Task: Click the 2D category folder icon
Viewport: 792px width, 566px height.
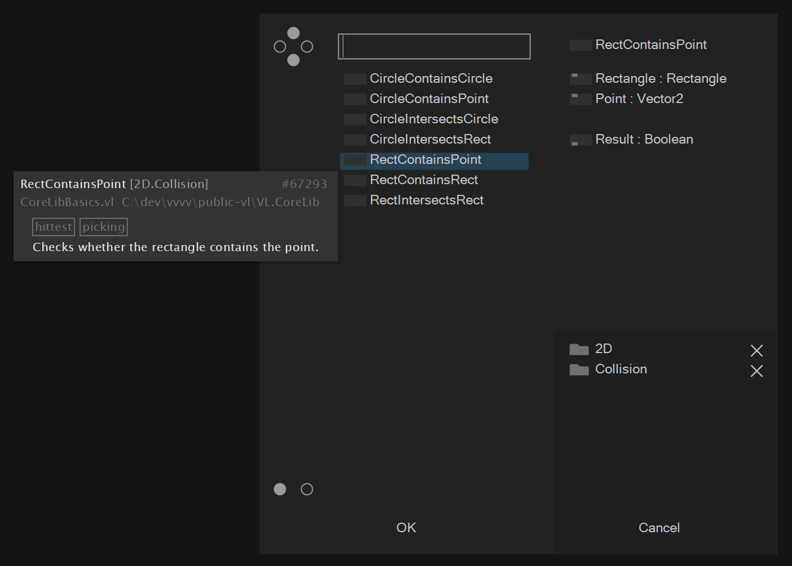Action: tap(579, 349)
